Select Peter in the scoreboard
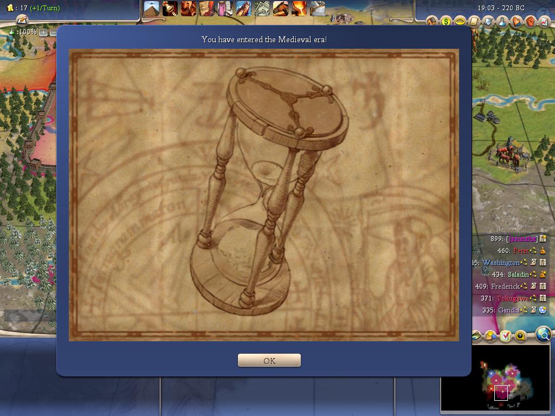The width and height of the screenshot is (555, 416). point(521,251)
